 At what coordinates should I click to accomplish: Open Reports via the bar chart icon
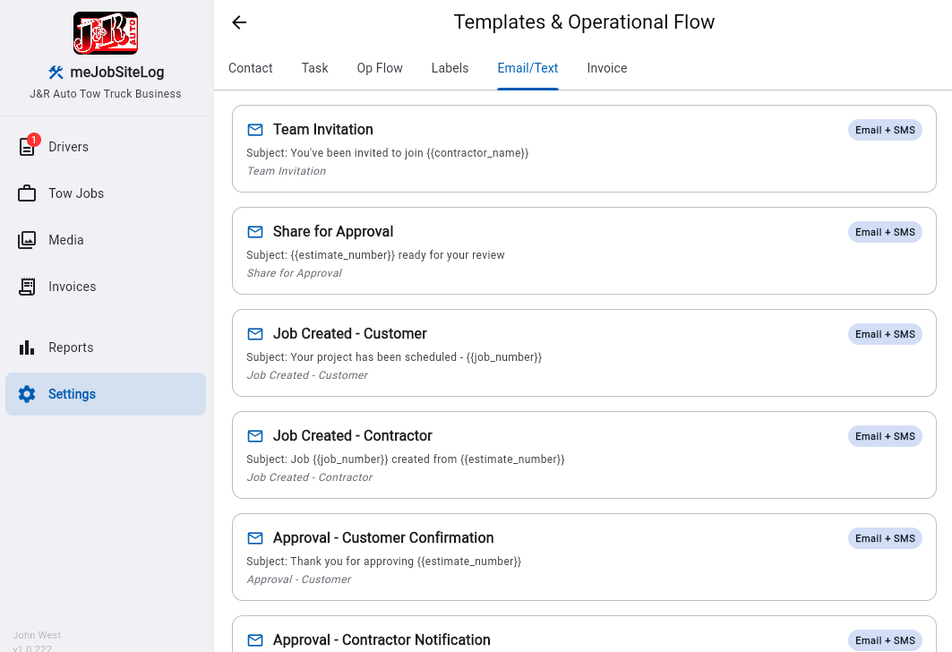[27, 347]
